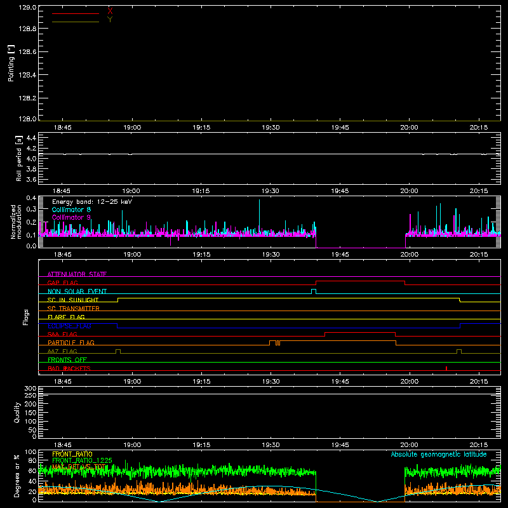
Task: Click the Roll period axis title
Action: click(x=19, y=158)
